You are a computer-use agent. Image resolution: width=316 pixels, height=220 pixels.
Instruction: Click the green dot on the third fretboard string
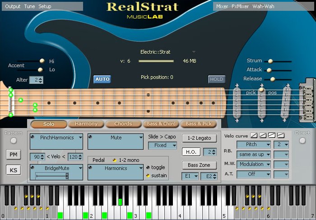21,100
